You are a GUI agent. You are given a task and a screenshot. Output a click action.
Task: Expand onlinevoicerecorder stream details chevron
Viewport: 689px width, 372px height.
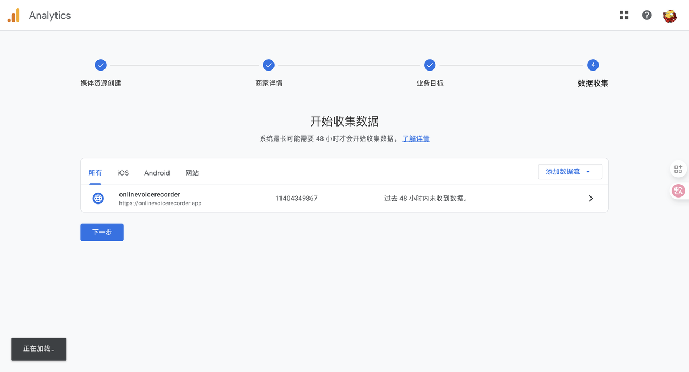pyautogui.click(x=590, y=198)
